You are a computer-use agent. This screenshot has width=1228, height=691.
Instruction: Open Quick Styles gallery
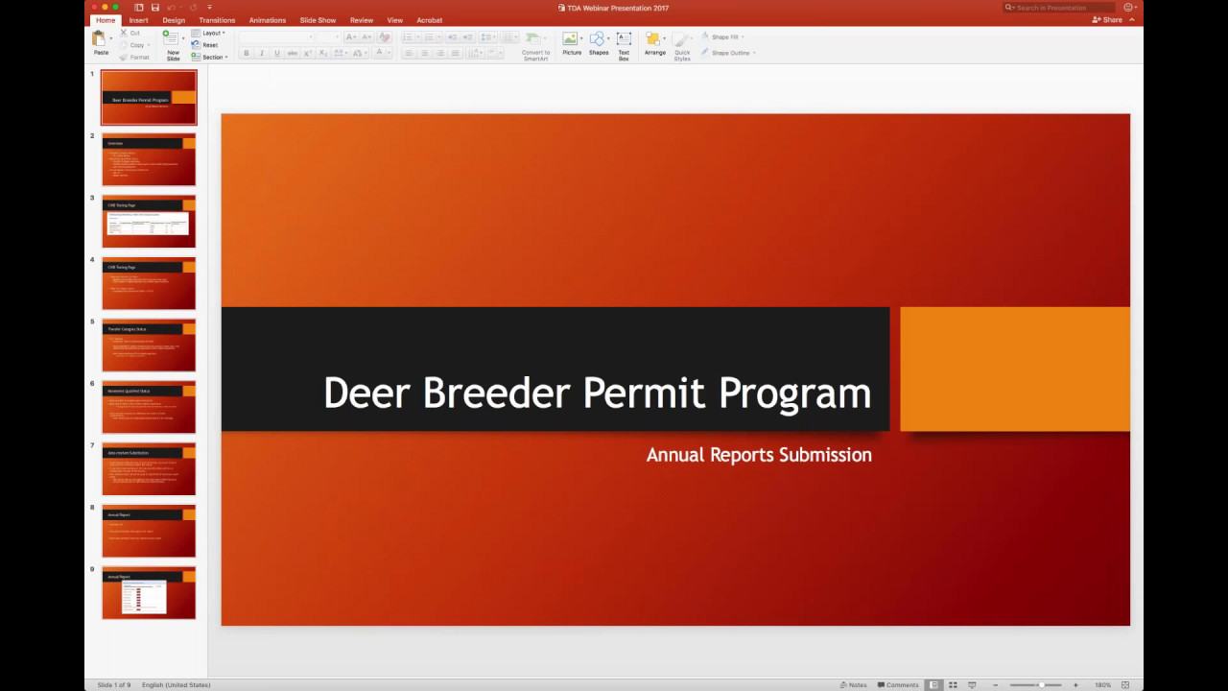(x=682, y=45)
